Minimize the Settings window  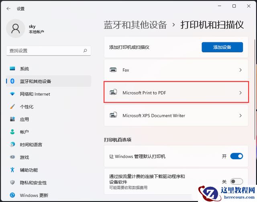(220, 6)
